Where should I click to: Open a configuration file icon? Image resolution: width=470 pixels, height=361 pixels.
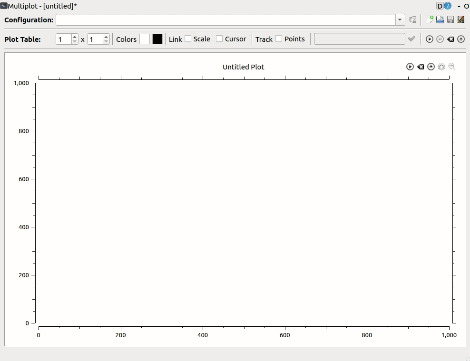440,20
